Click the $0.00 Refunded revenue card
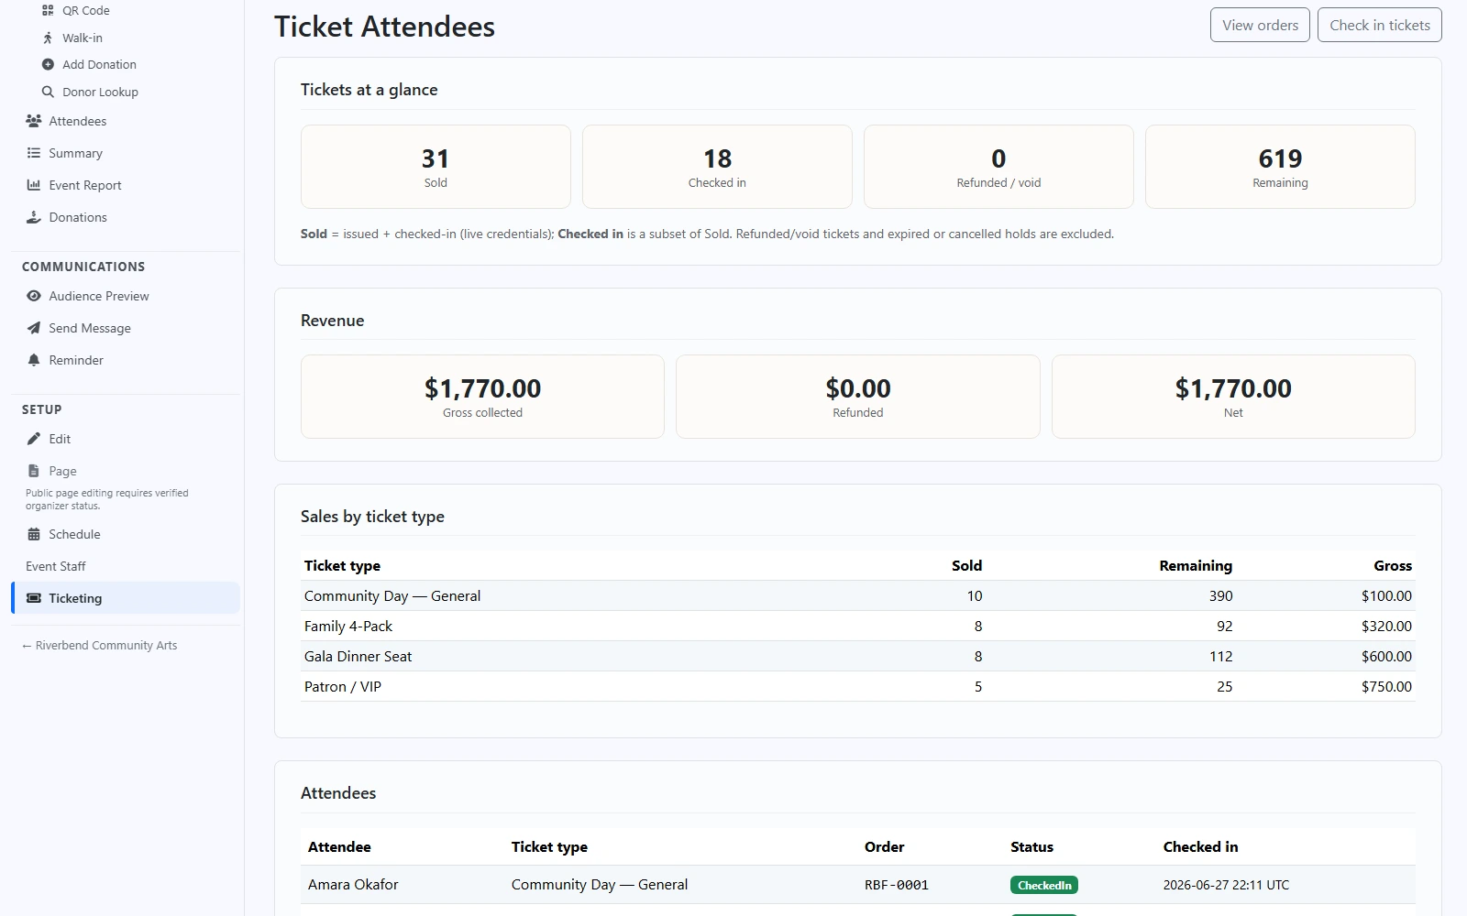 click(x=858, y=397)
